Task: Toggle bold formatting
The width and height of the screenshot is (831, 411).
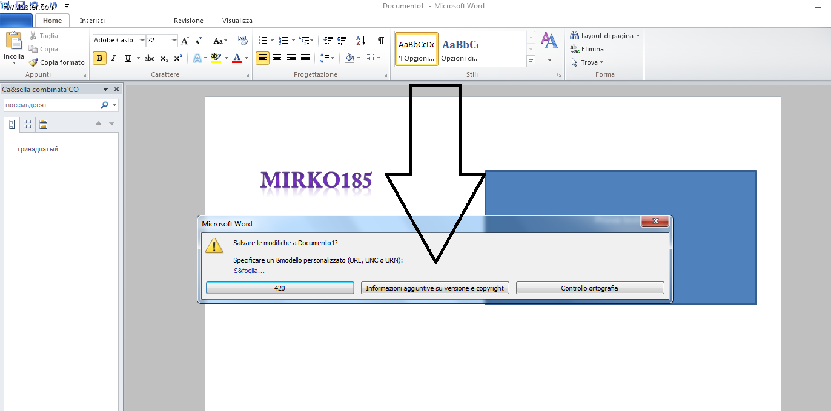Action: 99,58
